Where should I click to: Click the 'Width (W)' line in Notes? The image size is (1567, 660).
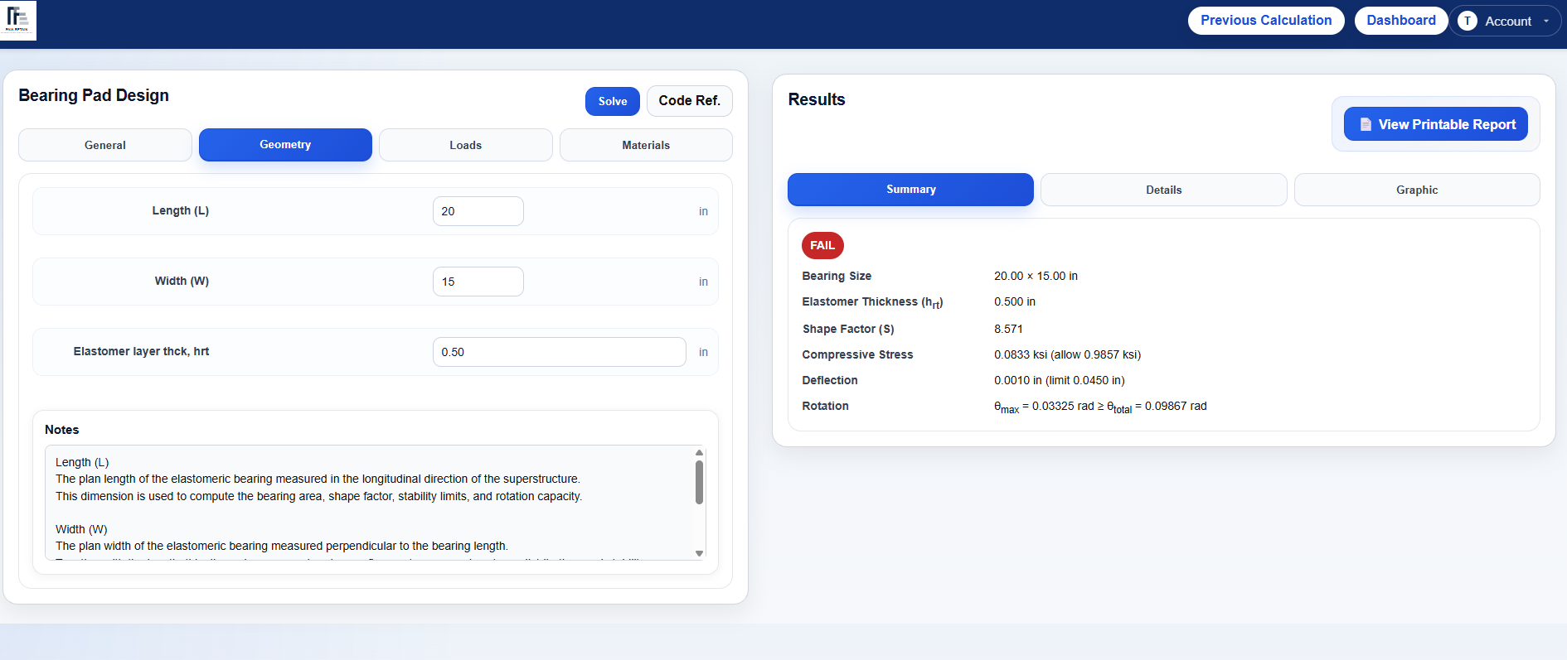pos(81,529)
